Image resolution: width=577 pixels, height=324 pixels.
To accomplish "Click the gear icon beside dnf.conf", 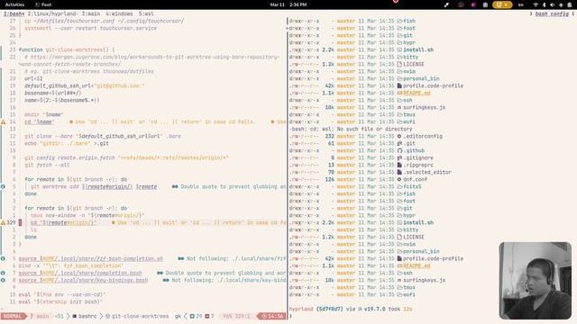I will click(x=399, y=179).
